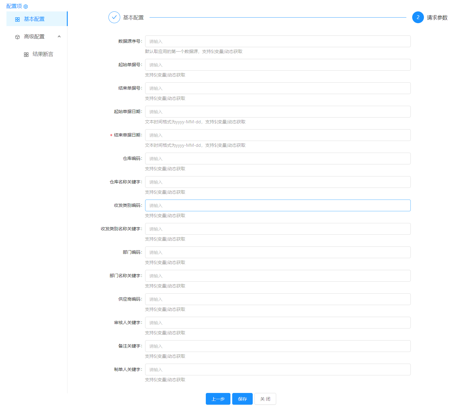This screenshot has height=412, width=455.
Task: Open 结果断言 submenu item
Action: click(x=43, y=54)
